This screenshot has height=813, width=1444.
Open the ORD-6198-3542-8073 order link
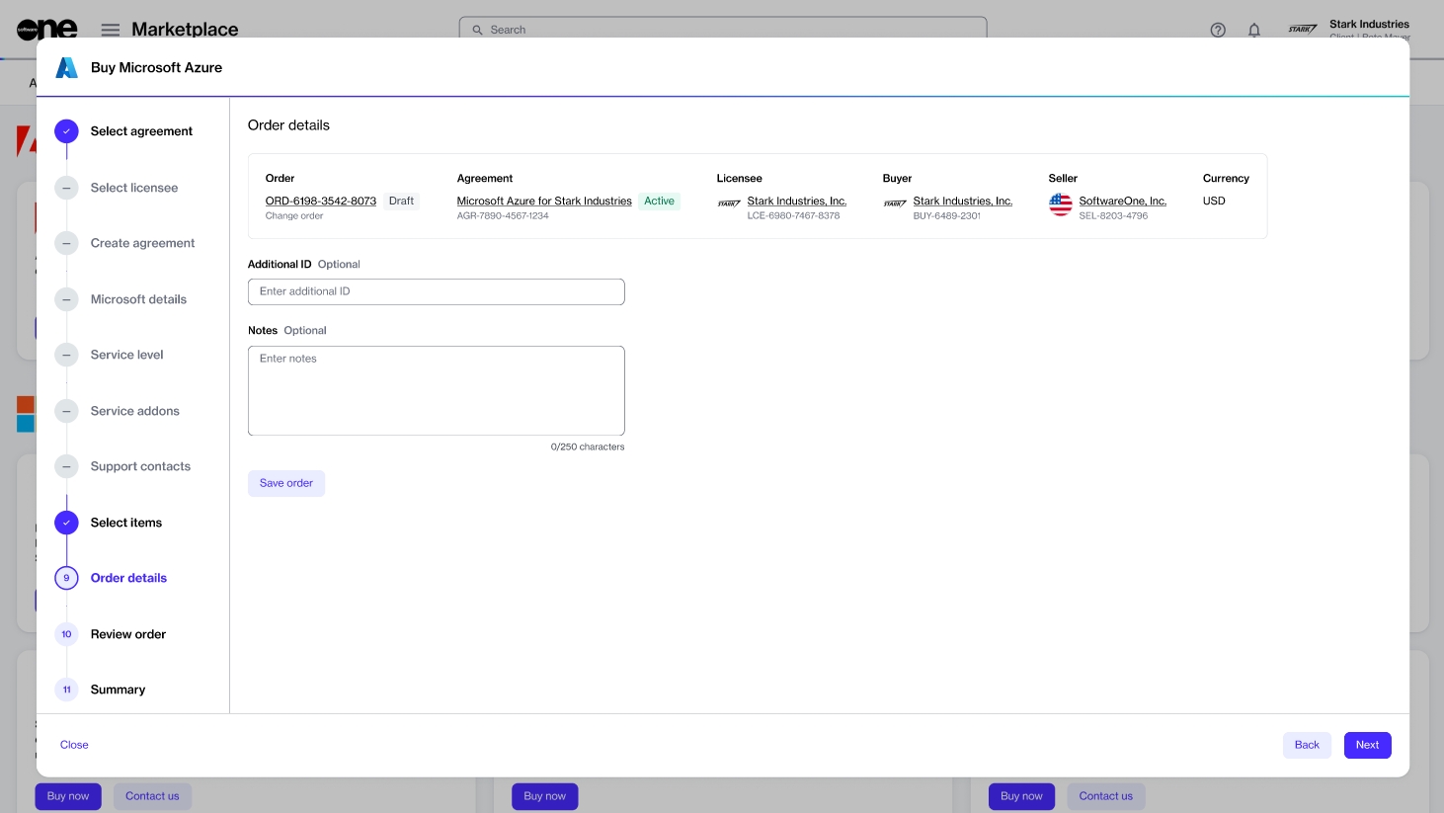pos(320,201)
